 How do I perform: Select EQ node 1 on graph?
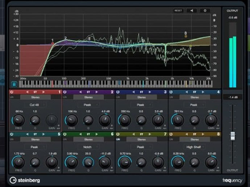coord(53,43)
